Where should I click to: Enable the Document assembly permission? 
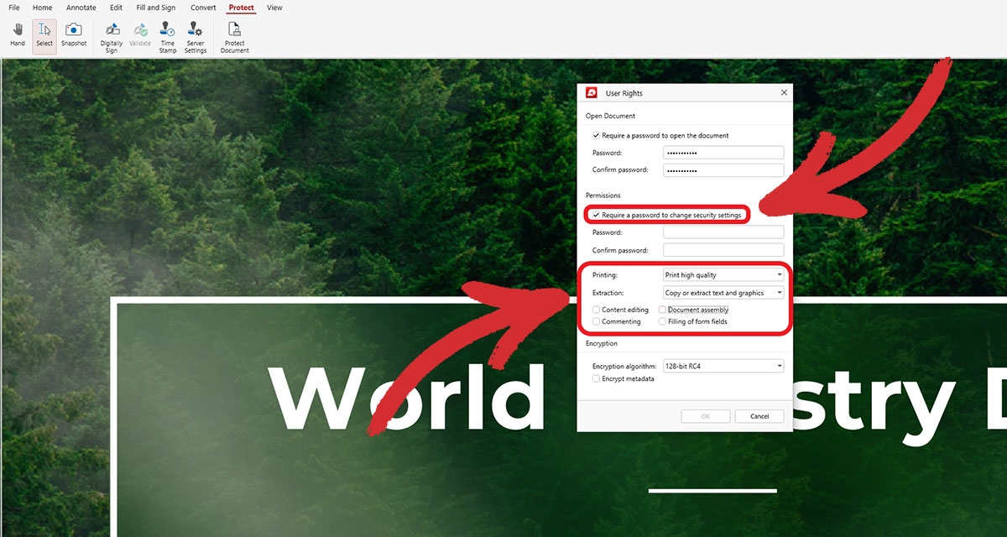(662, 310)
